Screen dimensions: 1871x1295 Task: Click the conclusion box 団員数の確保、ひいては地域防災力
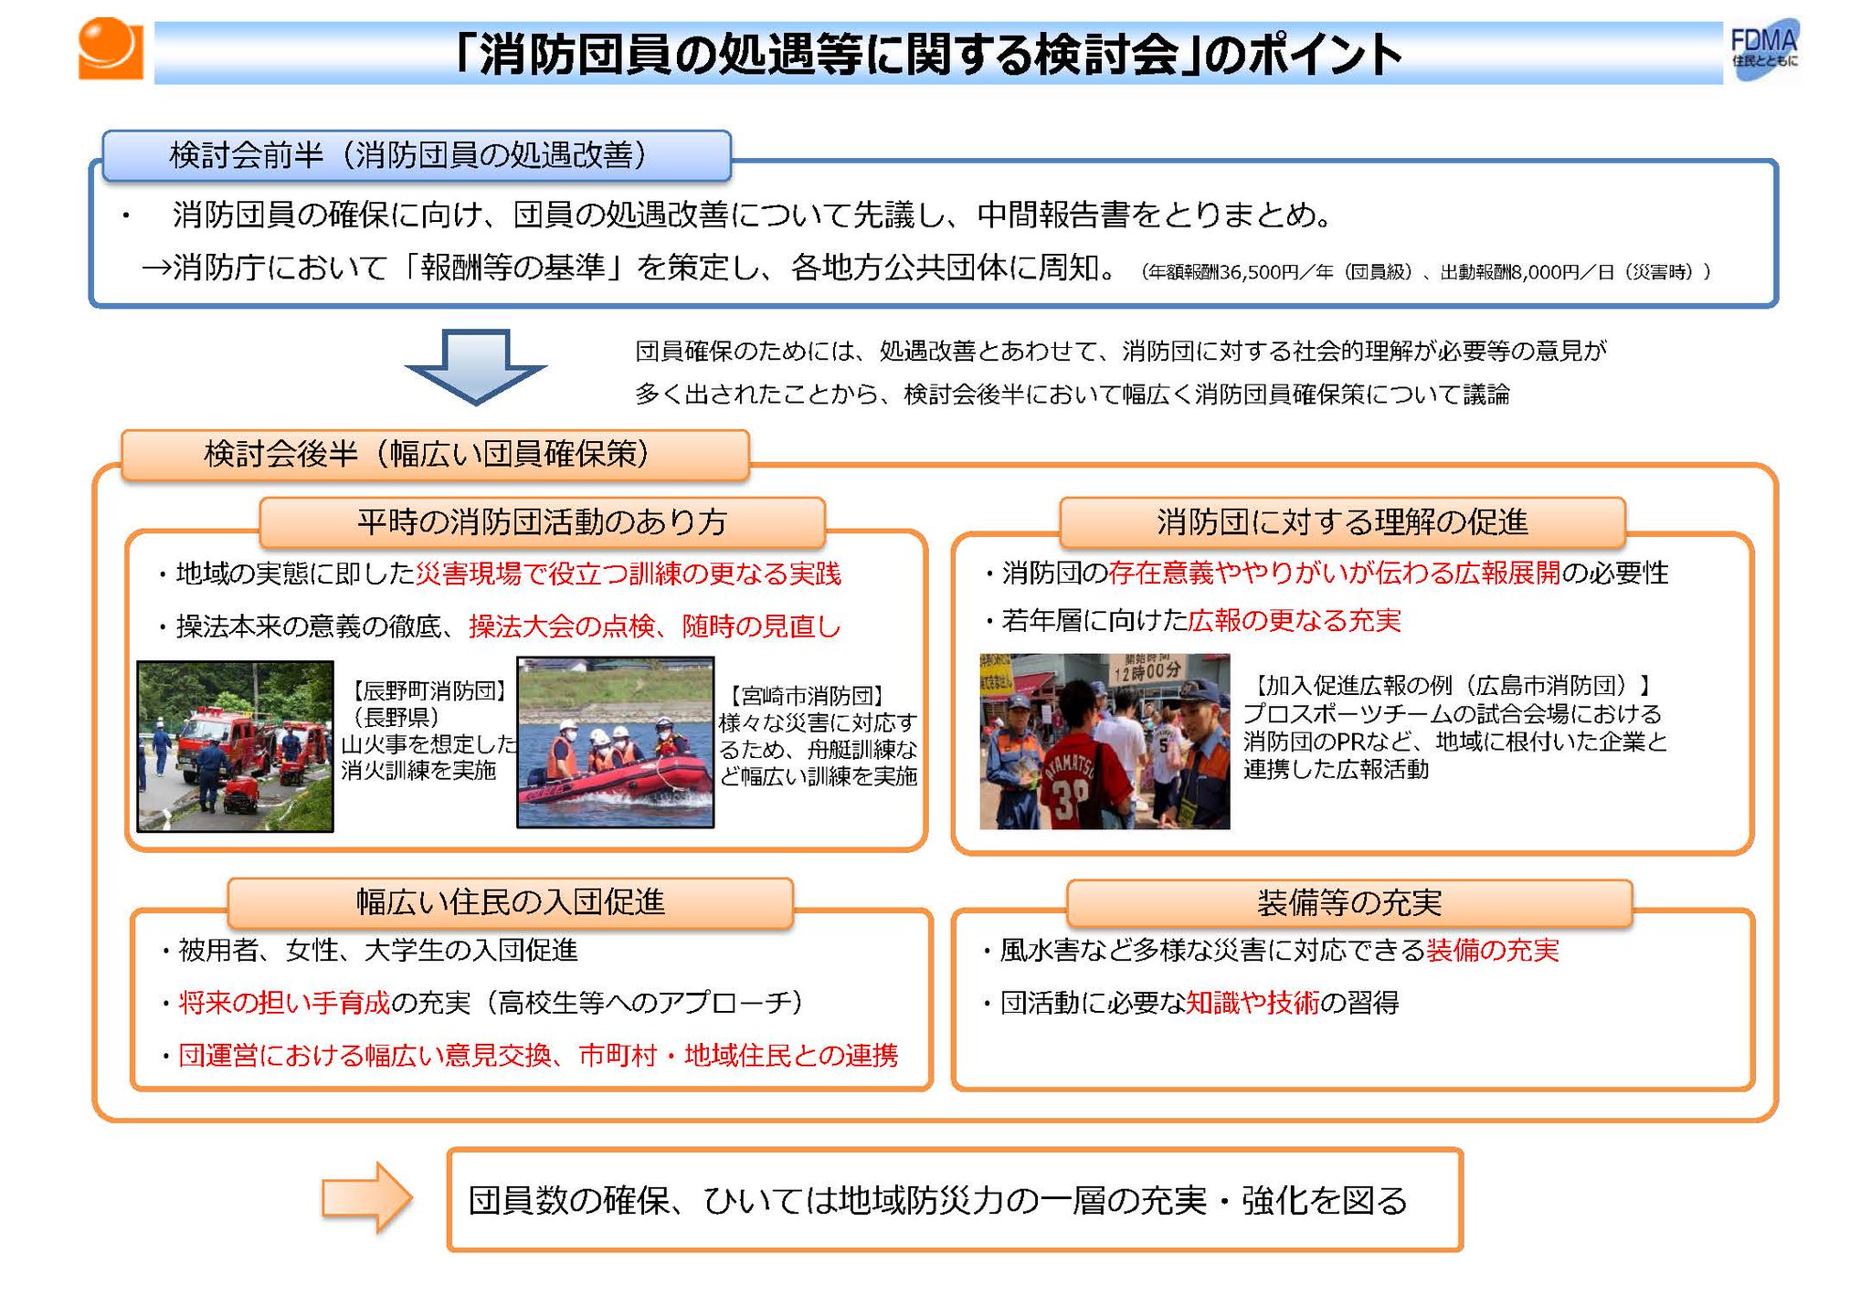(955, 1200)
